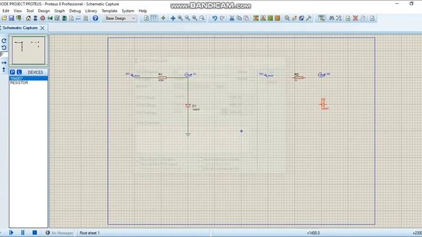This screenshot has height=237, width=422.
Task: Open the Library menu
Action: [x=91, y=11]
